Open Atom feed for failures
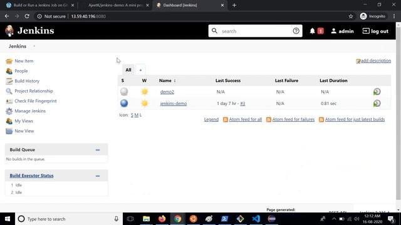 tap(293, 119)
